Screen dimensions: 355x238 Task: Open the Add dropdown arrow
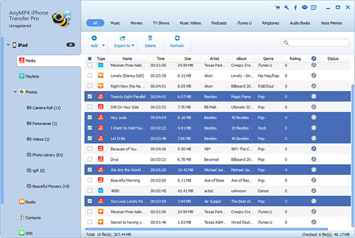104,45
